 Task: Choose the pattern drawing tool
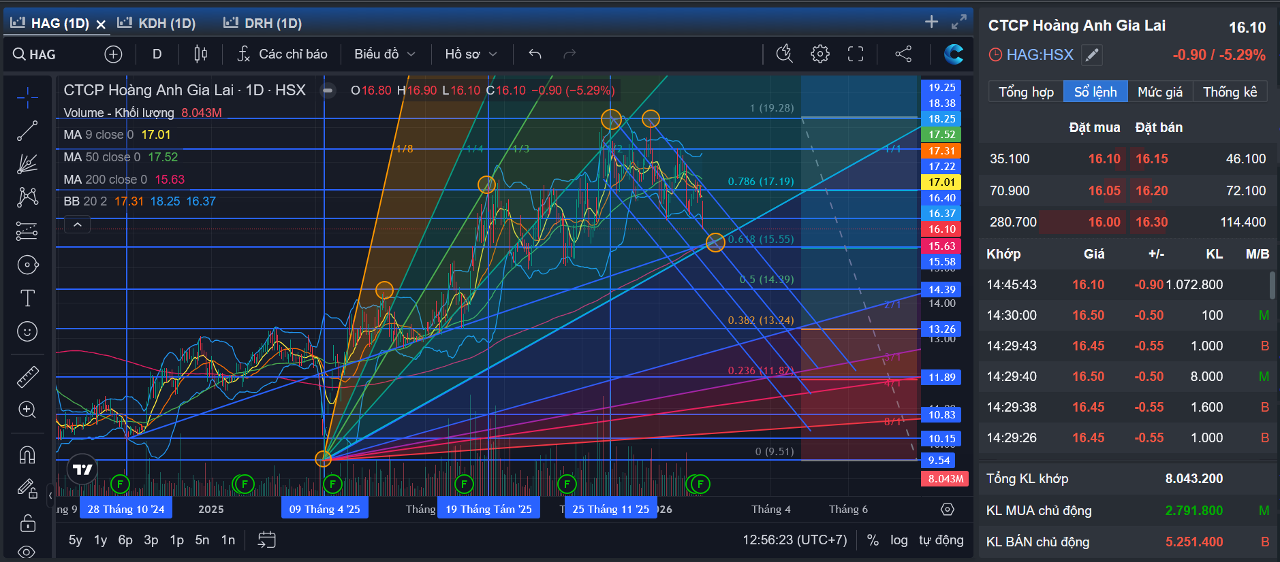(x=27, y=197)
